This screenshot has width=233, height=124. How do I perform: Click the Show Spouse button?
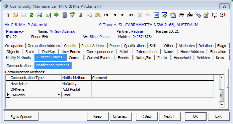pyautogui.click(x=21, y=117)
